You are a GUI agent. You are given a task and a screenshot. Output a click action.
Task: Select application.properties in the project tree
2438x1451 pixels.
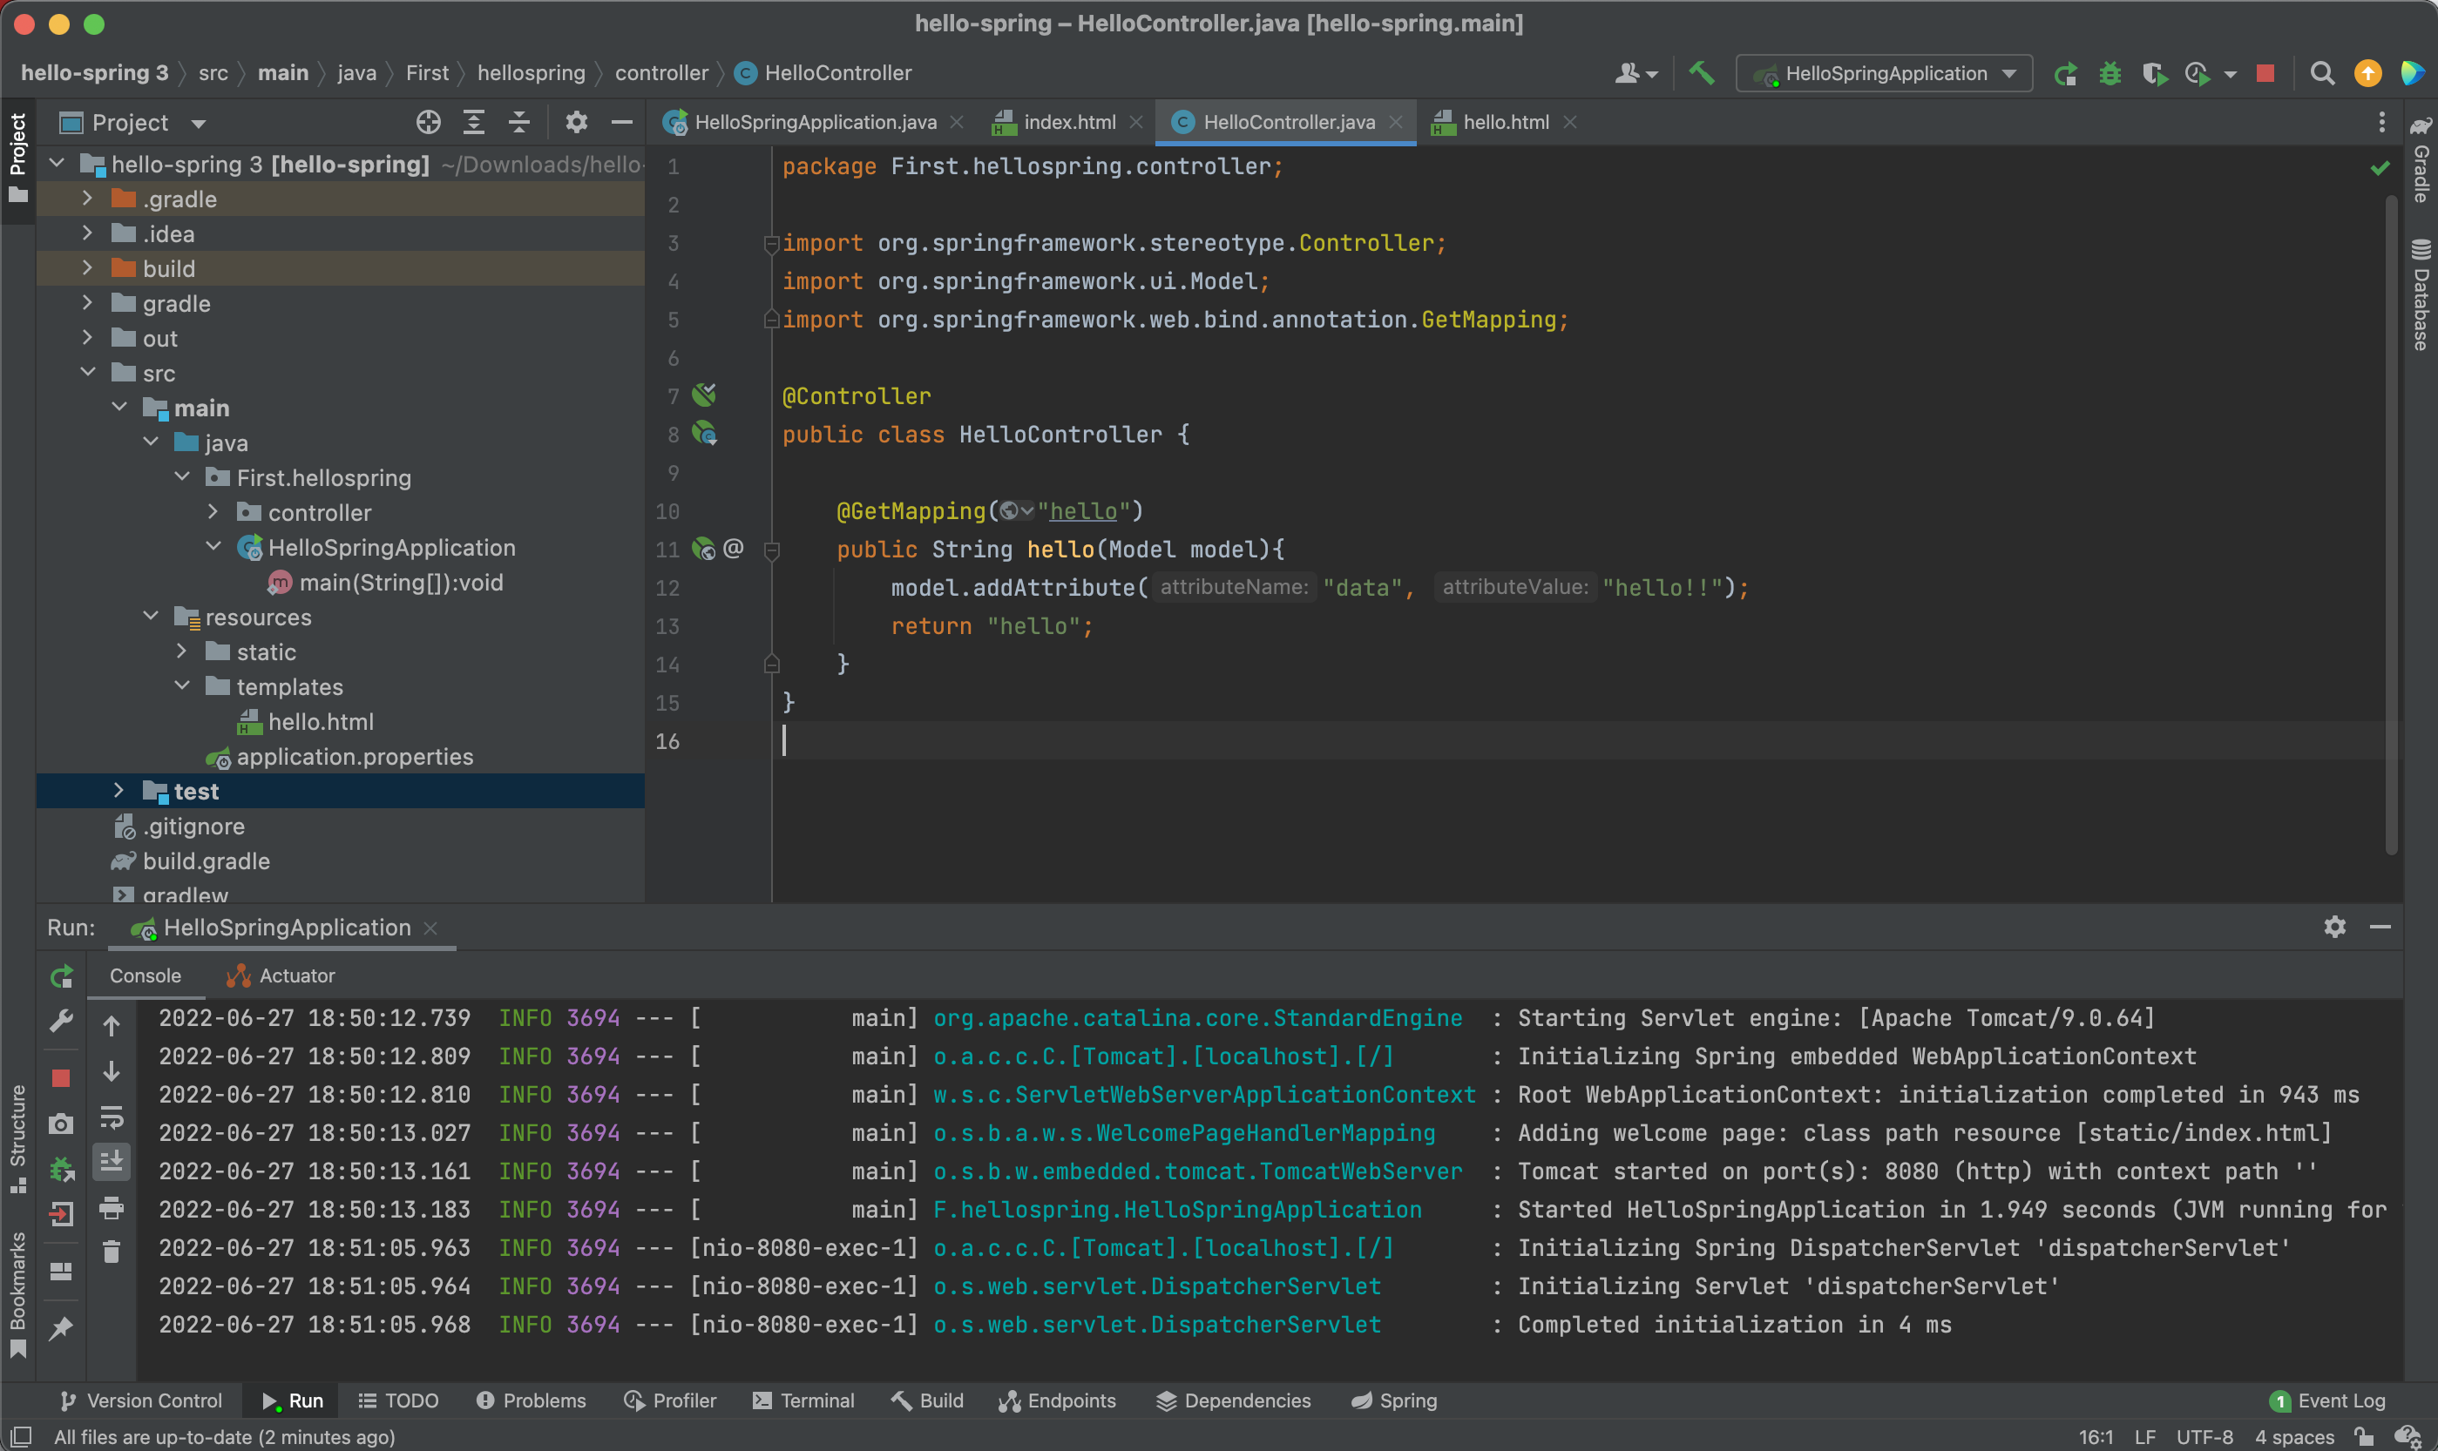(354, 757)
